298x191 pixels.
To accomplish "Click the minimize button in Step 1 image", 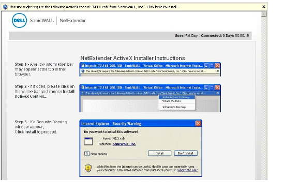I will click(206, 66).
